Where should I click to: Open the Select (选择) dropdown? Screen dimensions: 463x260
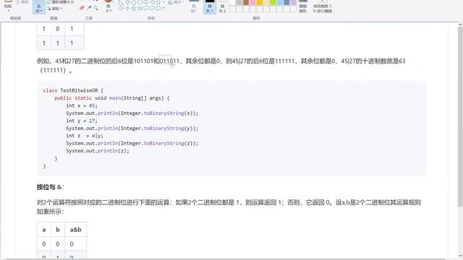click(39, 9)
